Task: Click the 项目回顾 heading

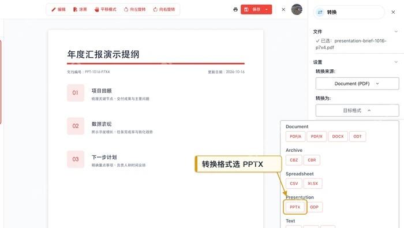Action: coord(102,91)
